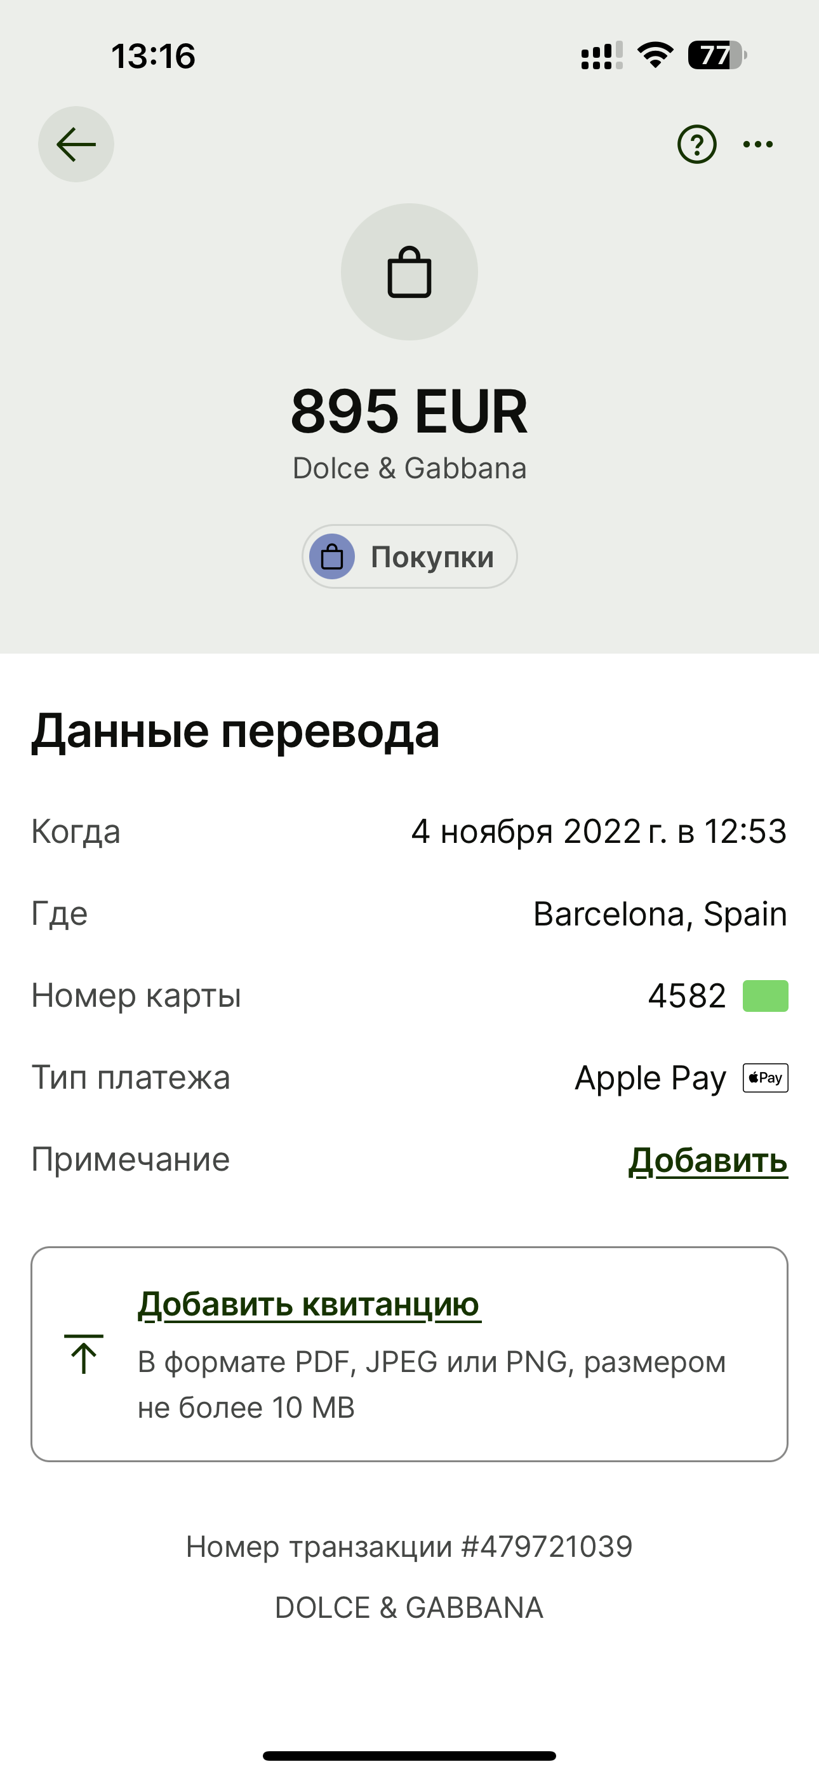Screen dimensions: 819x1776
Task: Open the three-dot more options menu
Action: [x=757, y=144]
